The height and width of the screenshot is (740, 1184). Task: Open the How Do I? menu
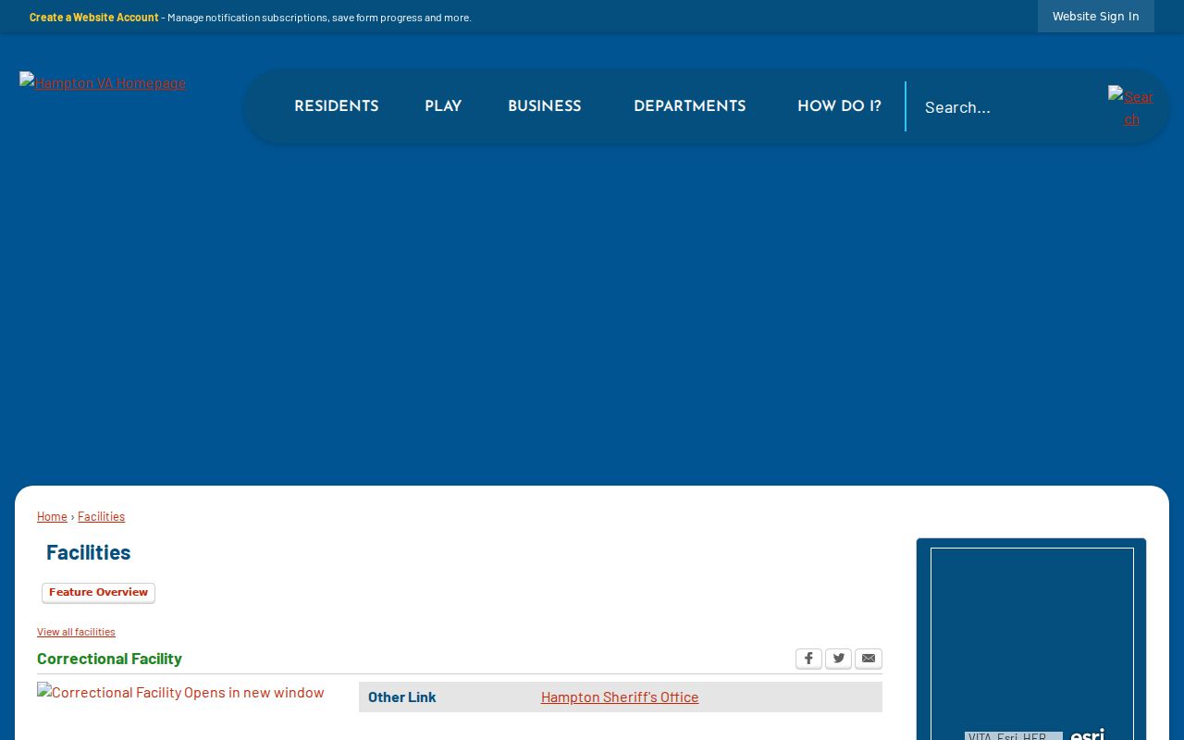point(839,106)
